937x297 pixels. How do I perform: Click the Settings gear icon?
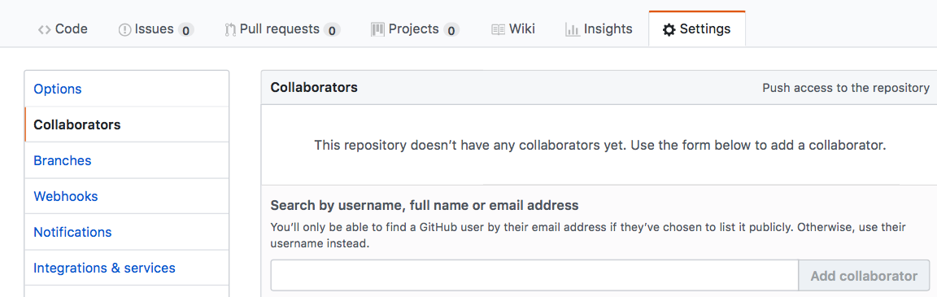tap(669, 29)
